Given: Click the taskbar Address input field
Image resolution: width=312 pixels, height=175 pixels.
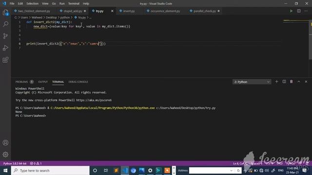Looking at the screenshot, I should point(209,171).
